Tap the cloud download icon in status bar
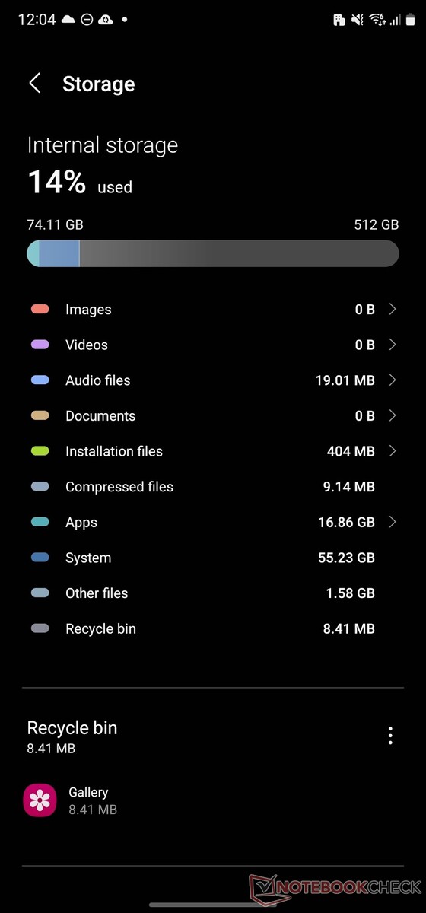 pos(106,20)
